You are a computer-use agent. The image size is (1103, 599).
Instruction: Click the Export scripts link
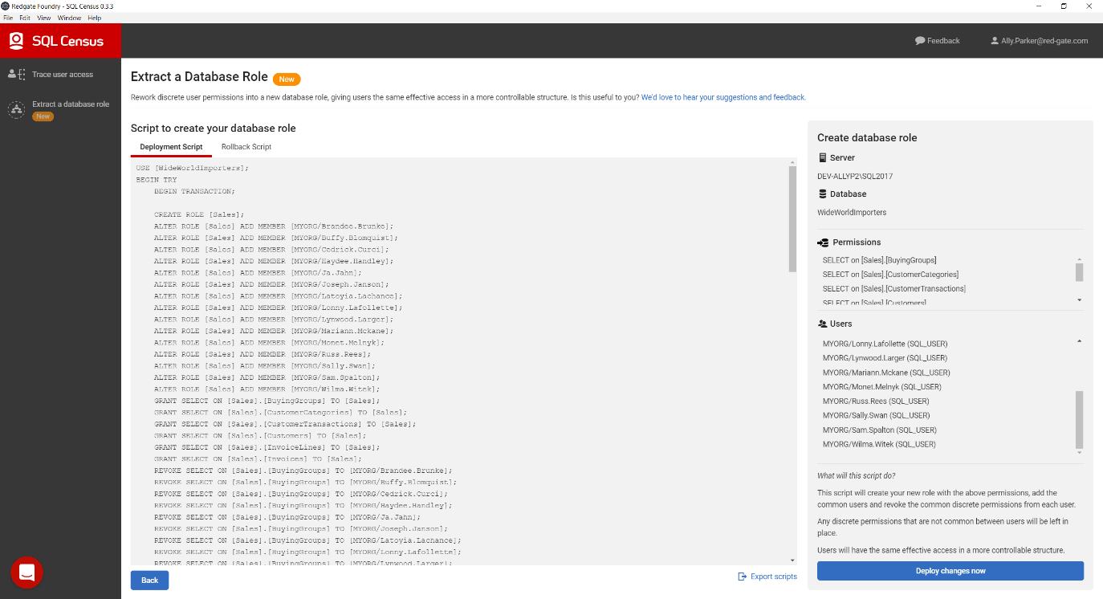[774, 577]
